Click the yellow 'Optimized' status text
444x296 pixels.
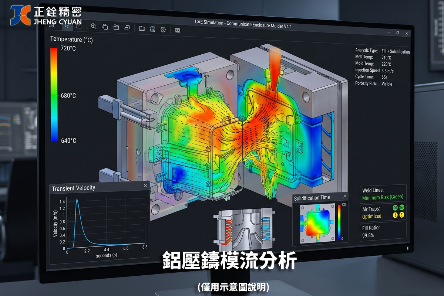(371, 216)
